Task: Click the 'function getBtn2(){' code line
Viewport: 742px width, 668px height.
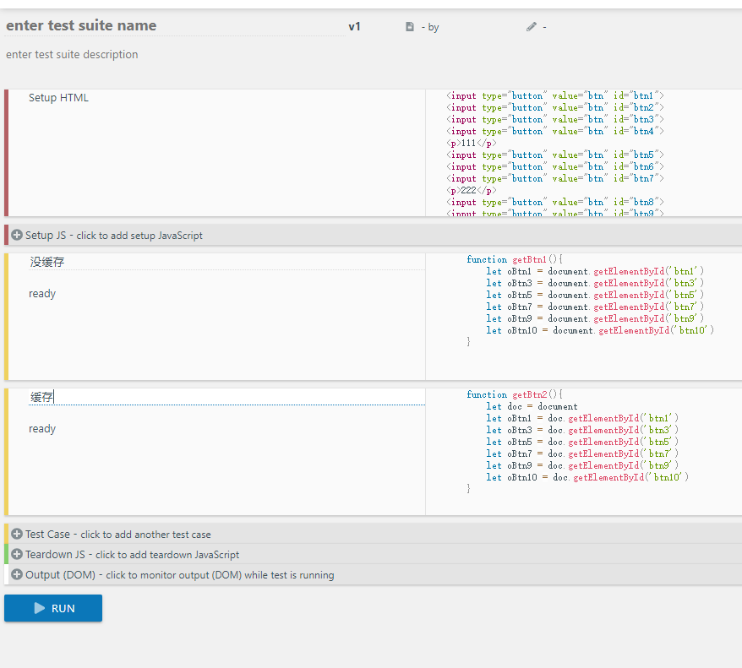Action: click(x=515, y=394)
